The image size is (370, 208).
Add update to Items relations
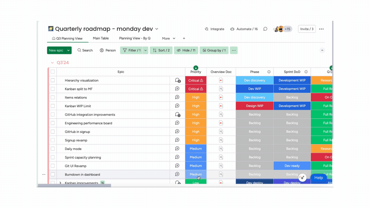[177, 97]
